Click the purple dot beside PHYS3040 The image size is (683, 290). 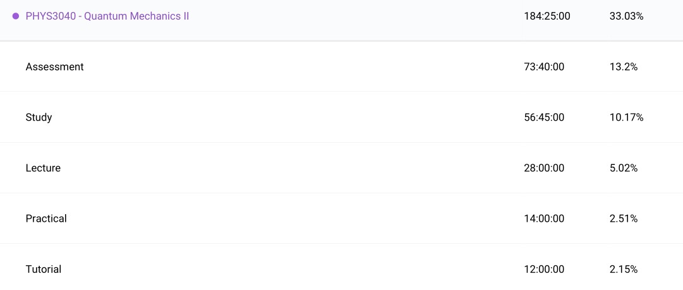(x=16, y=16)
